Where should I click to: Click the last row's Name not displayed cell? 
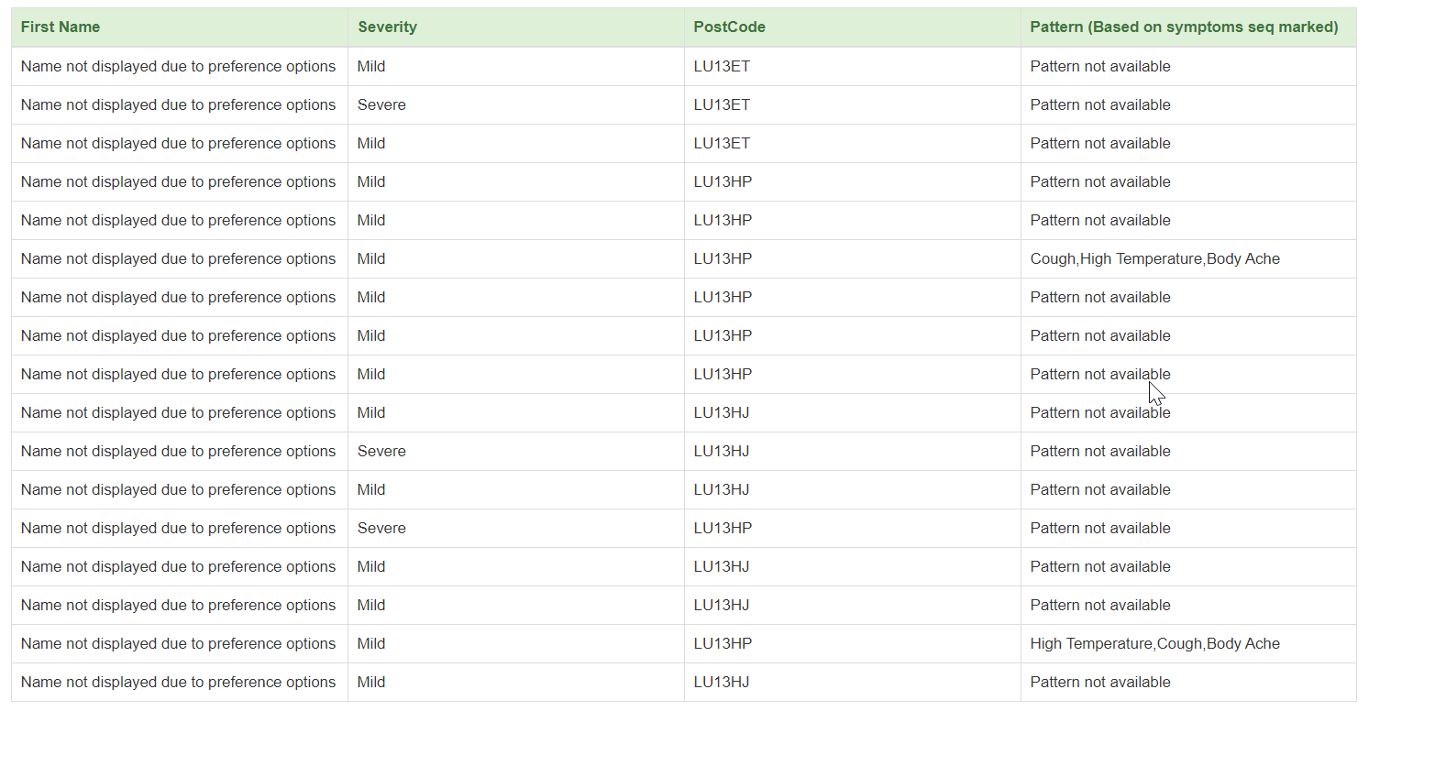point(180,683)
